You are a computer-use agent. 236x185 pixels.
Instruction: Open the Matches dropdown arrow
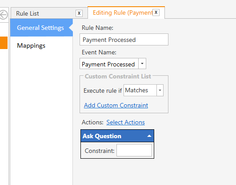click(x=160, y=90)
